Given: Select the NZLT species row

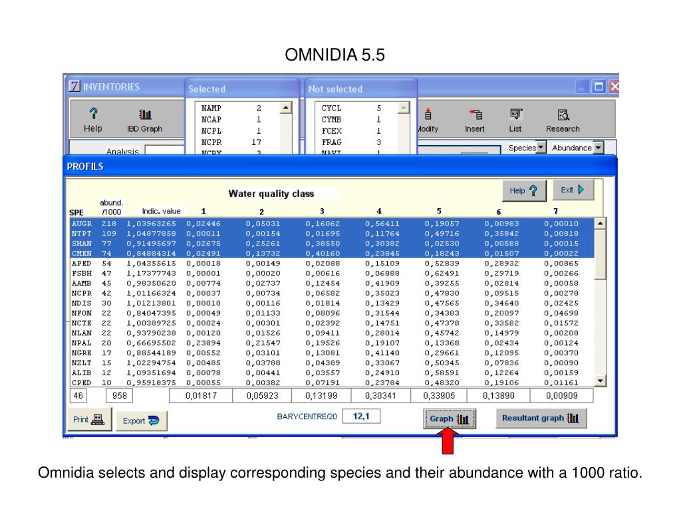Looking at the screenshot, I should pyautogui.click(x=333, y=363).
